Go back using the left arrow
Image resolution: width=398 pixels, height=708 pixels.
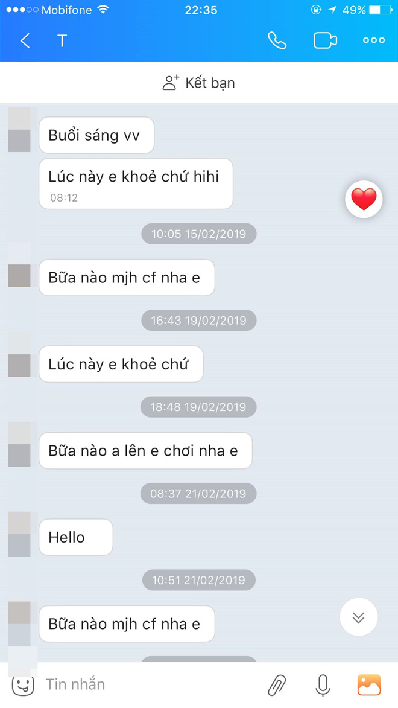click(25, 40)
